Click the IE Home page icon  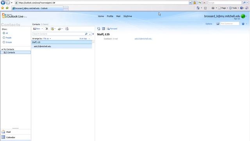(198, 8)
